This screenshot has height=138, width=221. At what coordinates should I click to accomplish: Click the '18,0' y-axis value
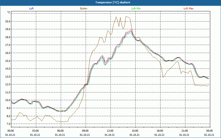(8, 37)
